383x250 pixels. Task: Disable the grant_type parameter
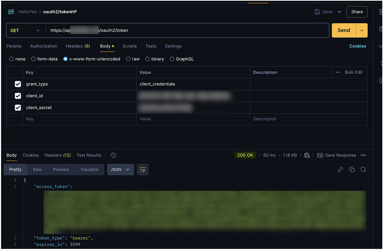click(x=18, y=84)
